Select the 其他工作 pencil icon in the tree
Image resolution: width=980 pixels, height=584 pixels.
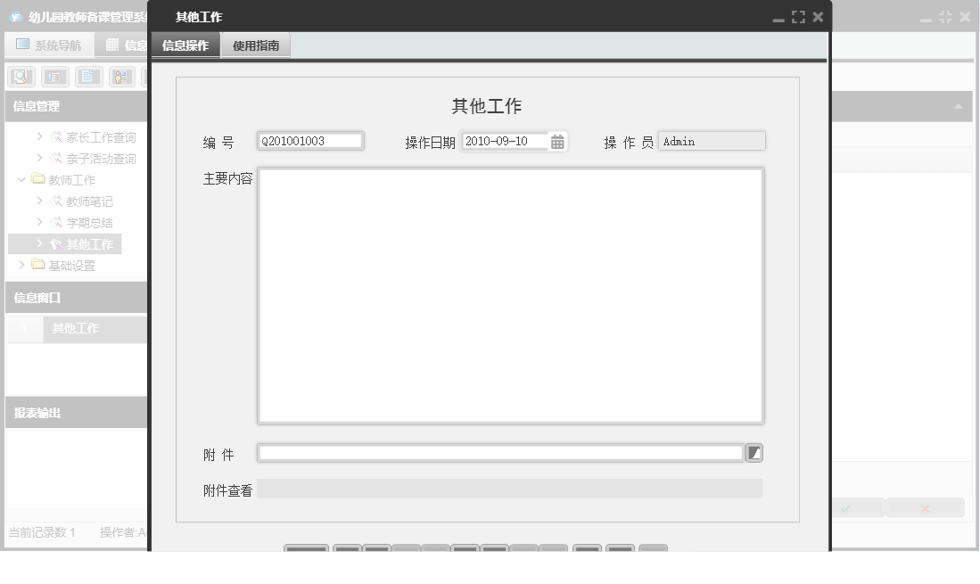pos(59,243)
